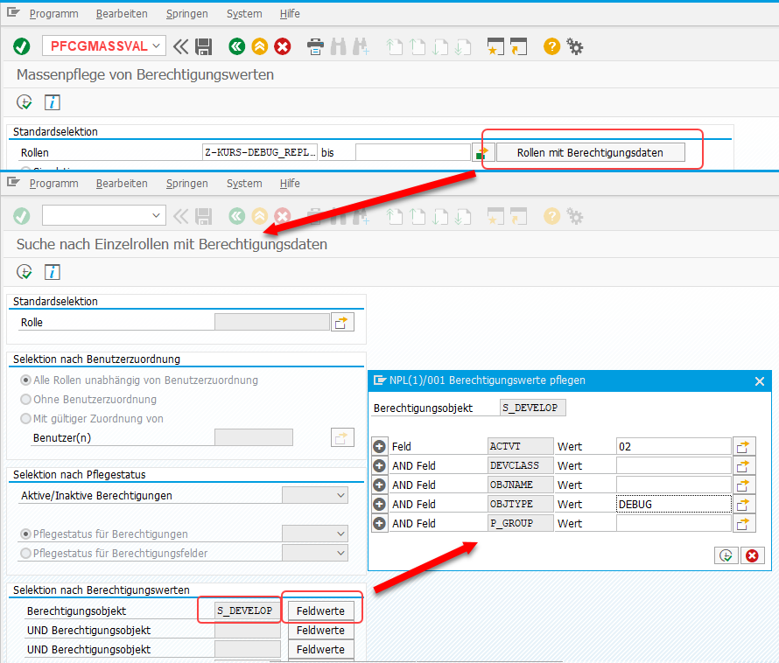Select Pflegestatus für Berechtigungsfelder radio option

click(x=26, y=553)
